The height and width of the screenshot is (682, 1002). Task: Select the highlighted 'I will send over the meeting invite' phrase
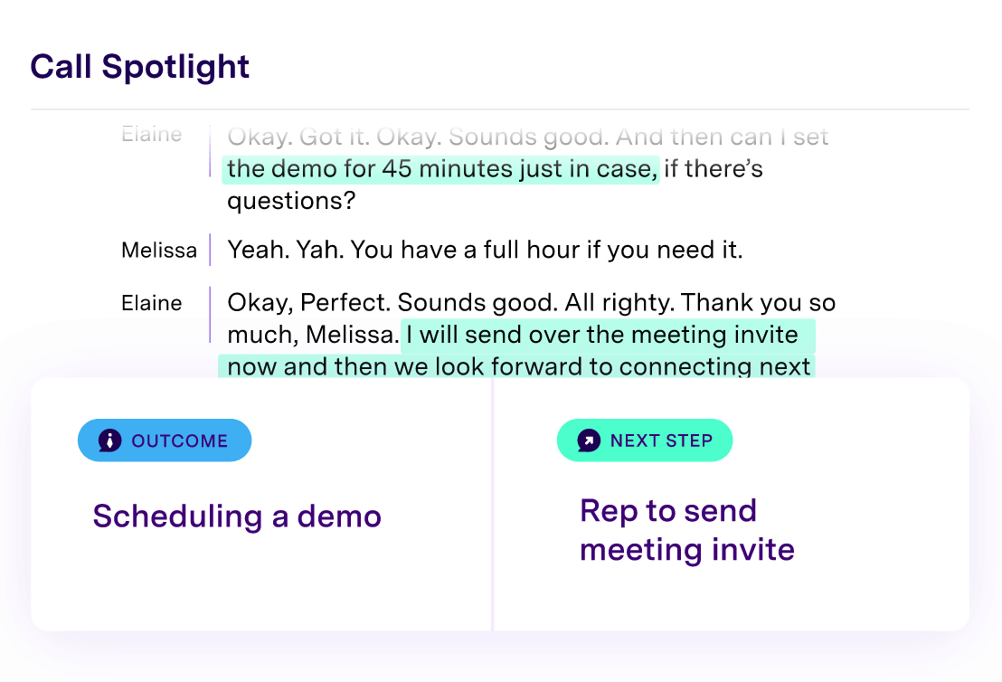tap(607, 334)
